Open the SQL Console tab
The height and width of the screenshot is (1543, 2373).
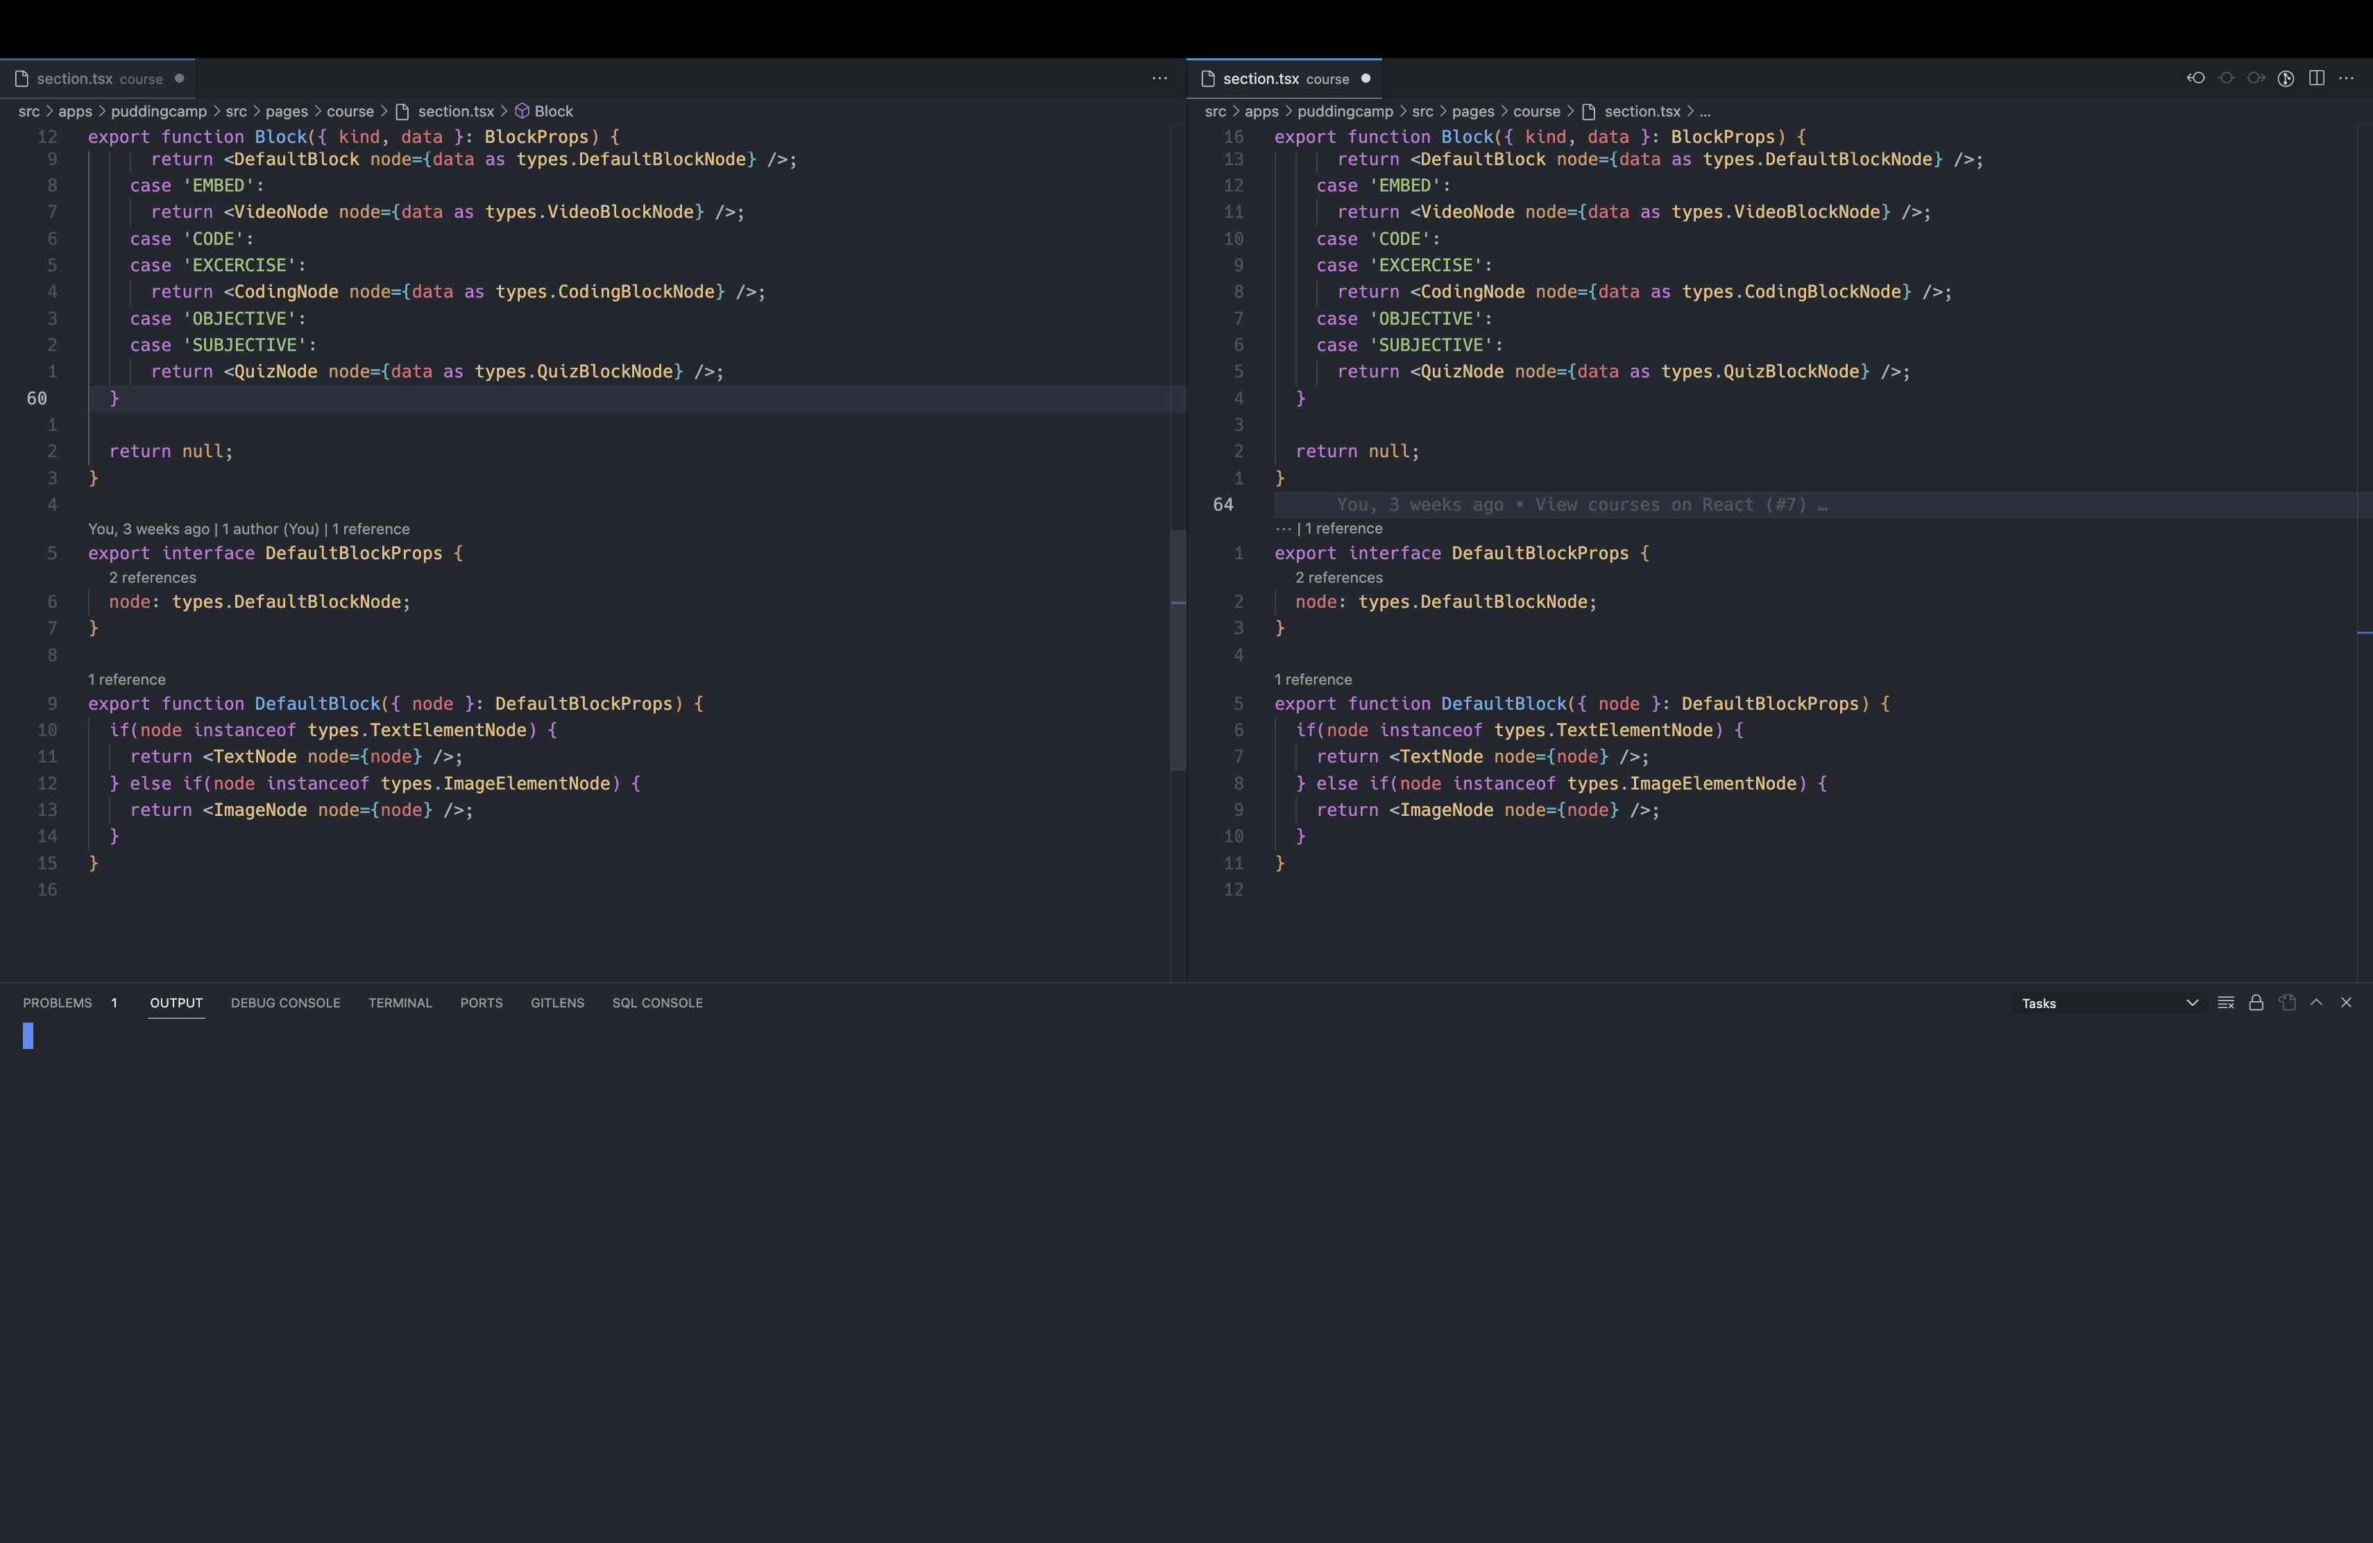657,1003
